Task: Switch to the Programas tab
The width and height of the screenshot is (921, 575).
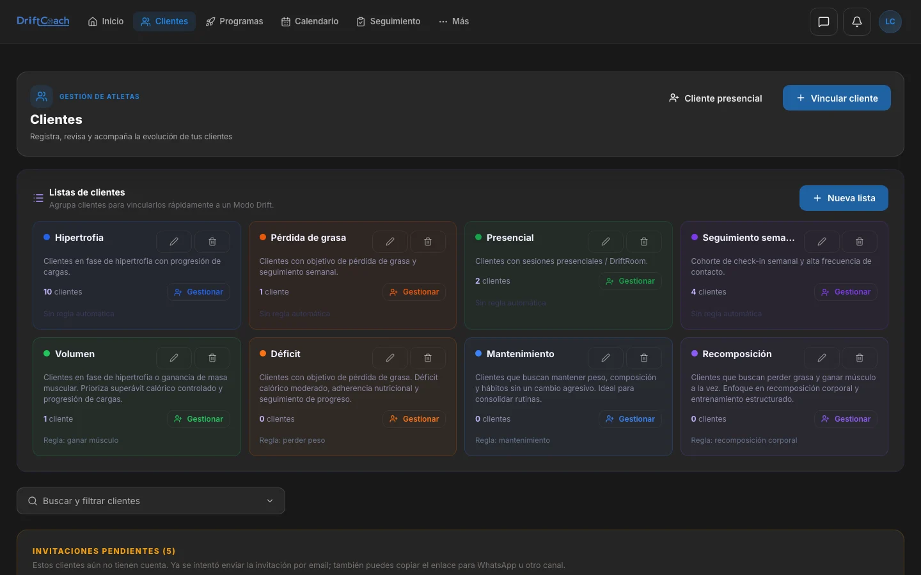Action: [235, 22]
